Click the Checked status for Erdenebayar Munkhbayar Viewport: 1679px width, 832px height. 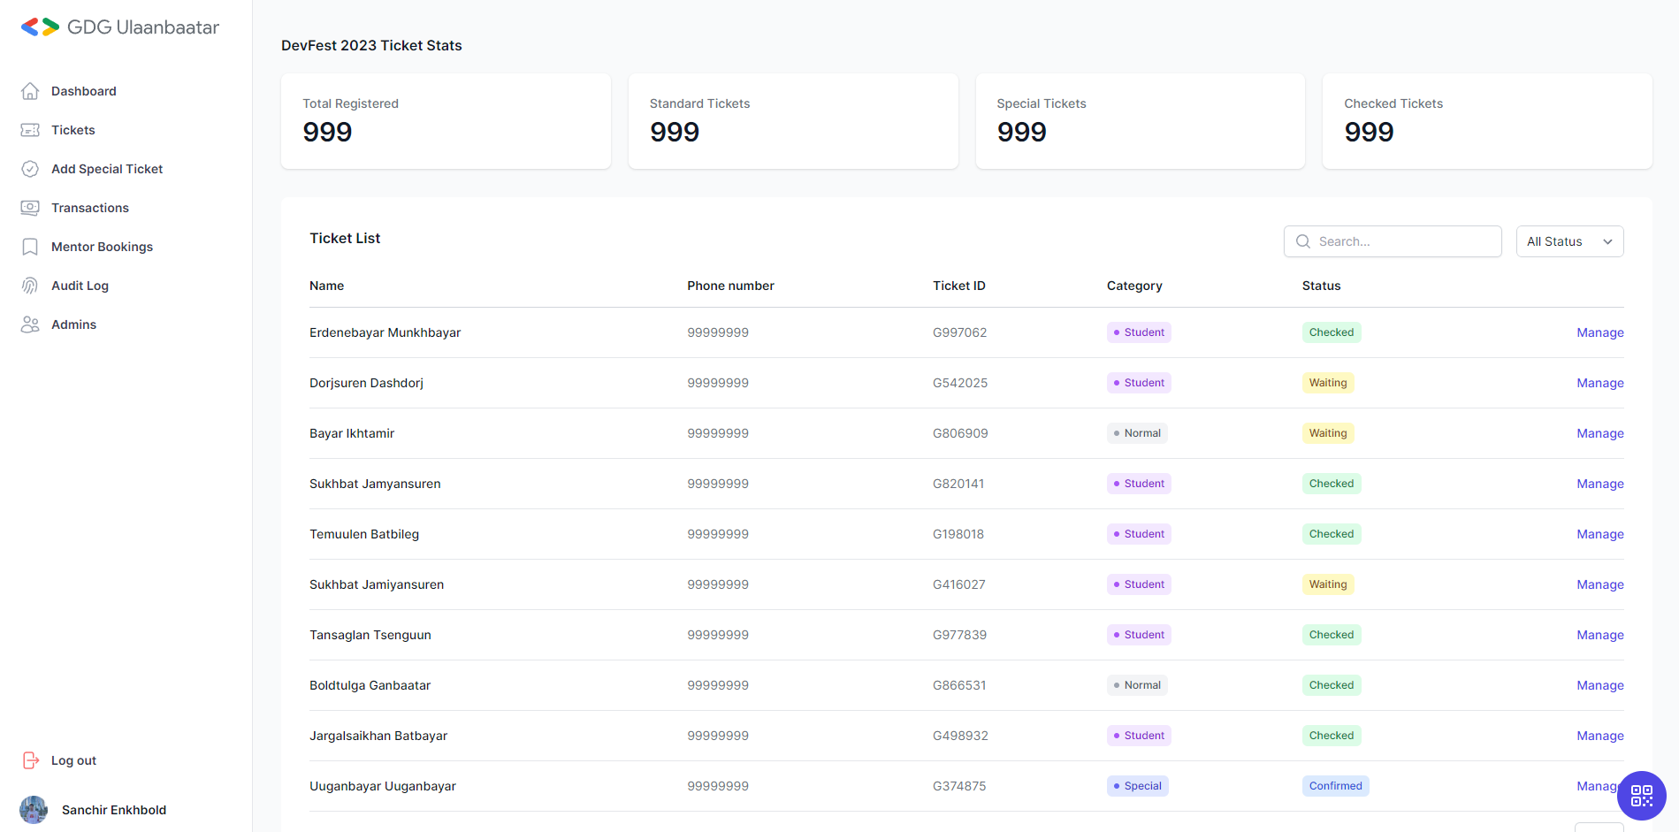point(1332,332)
